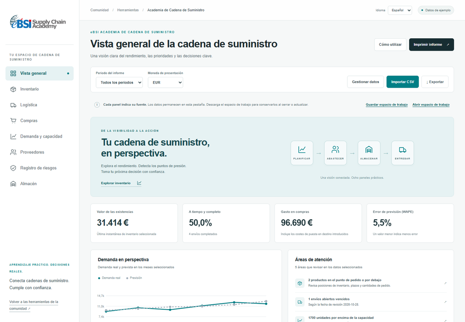Click the Inventario box icon
This screenshot has width=465, height=322.
[13, 89]
